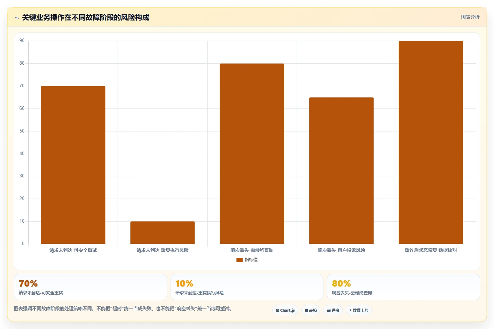The width and height of the screenshot is (494, 329).
Task: Click the icon in the 表格 tag
Action: pos(306,310)
